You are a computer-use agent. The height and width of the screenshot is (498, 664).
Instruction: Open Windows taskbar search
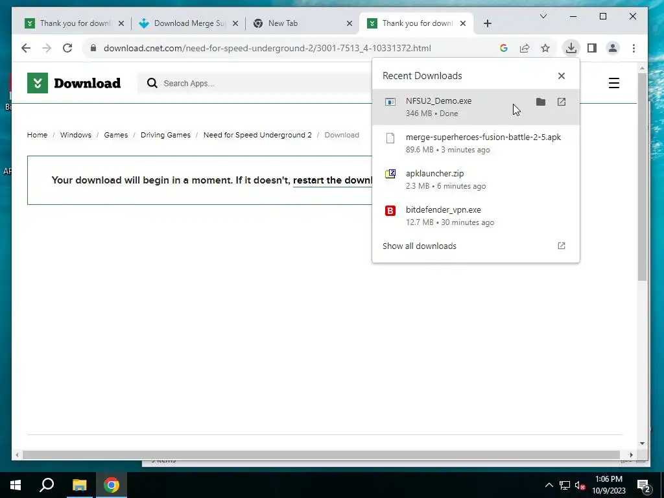[x=47, y=485]
